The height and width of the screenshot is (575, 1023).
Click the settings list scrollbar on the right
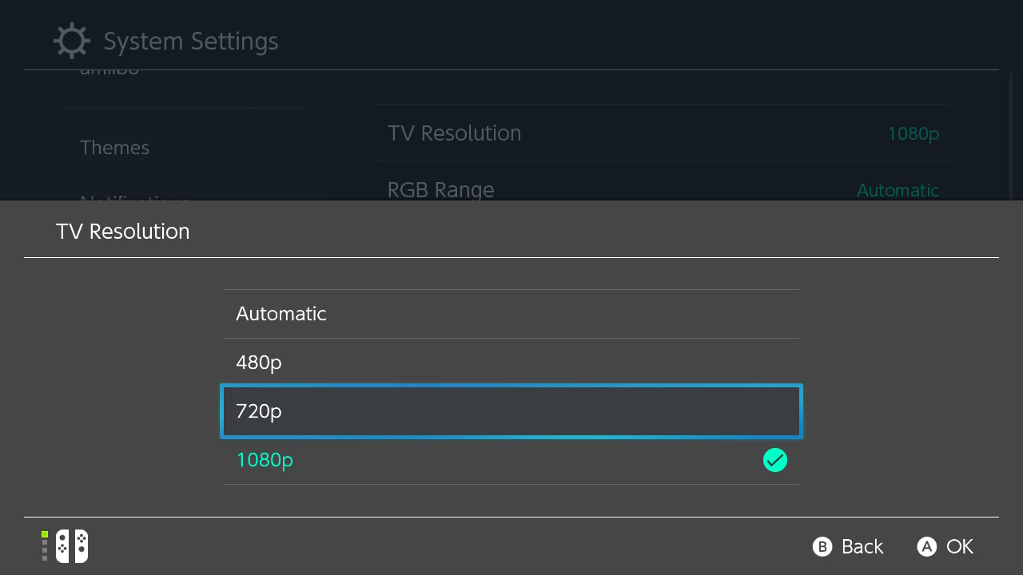coord(1012,136)
